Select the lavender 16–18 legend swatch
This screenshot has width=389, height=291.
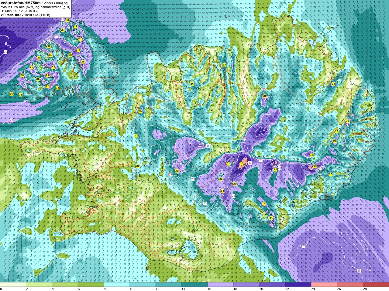[220, 285]
